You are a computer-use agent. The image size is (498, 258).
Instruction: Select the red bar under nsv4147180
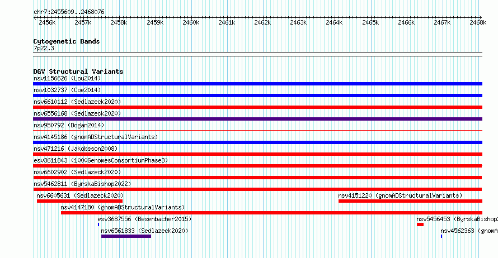[271, 213]
